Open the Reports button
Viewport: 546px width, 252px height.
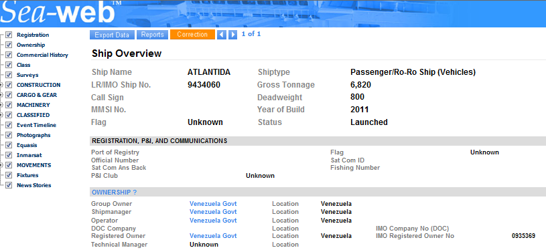click(152, 35)
